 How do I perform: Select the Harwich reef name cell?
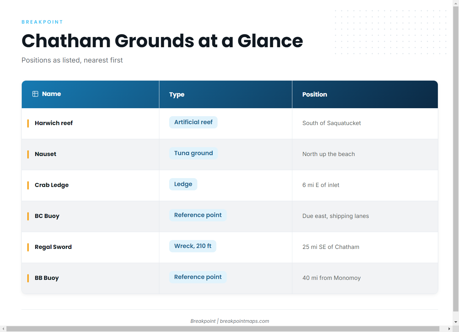point(90,124)
